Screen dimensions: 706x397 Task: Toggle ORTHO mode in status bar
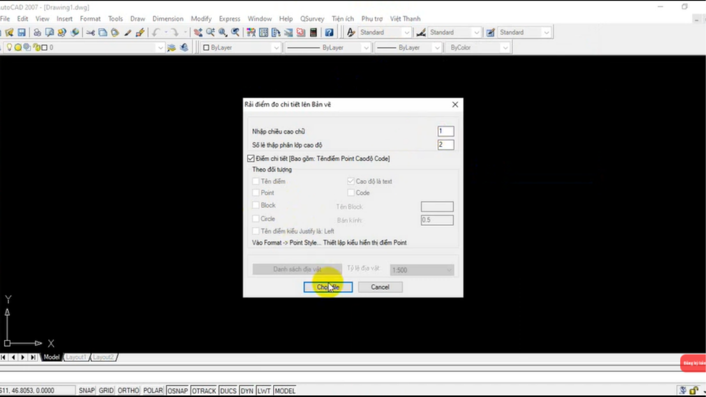(128, 391)
